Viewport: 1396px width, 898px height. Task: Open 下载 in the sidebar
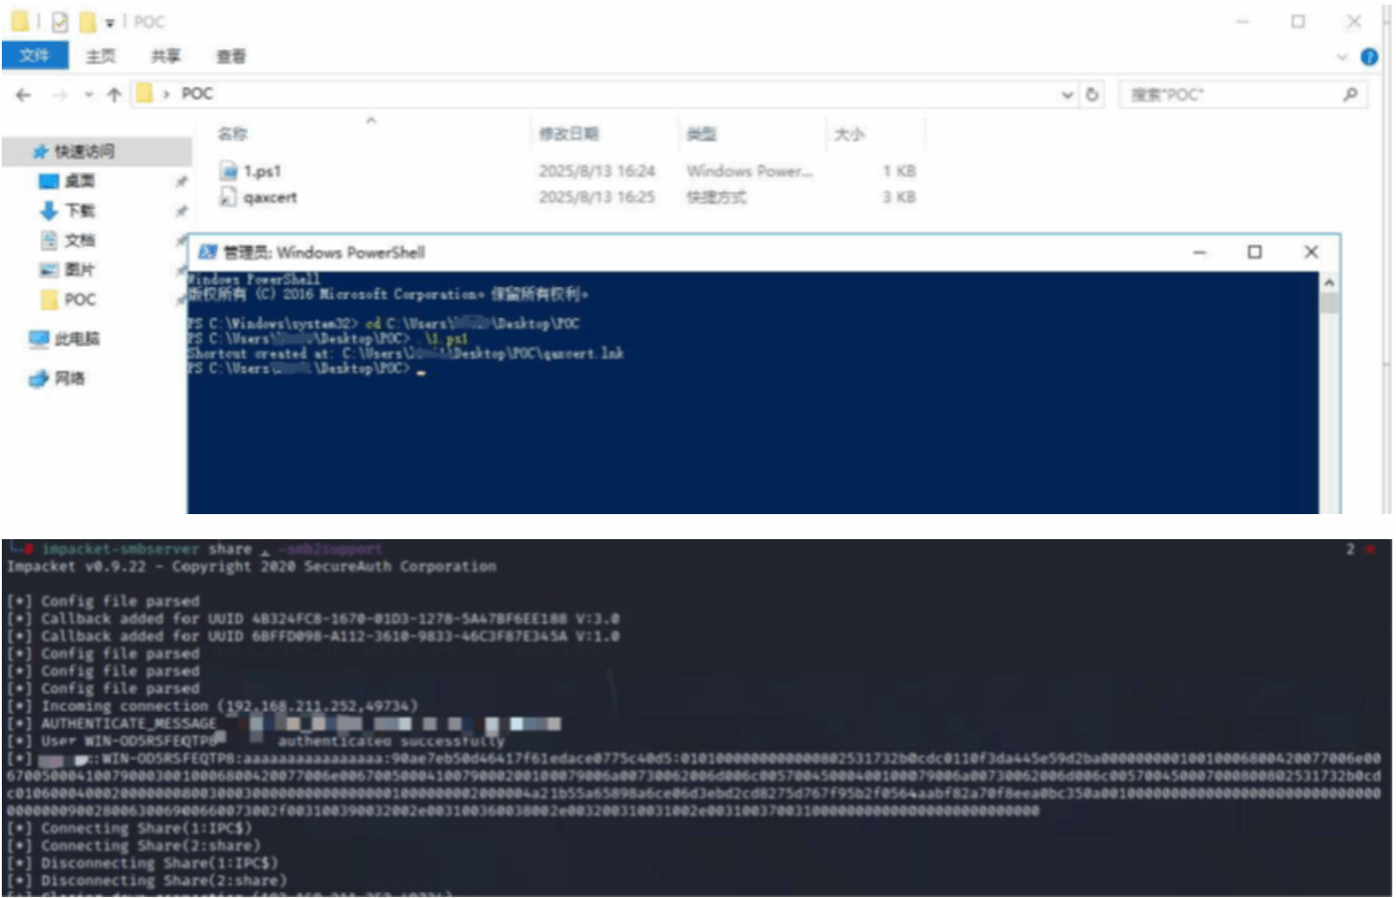click(80, 211)
